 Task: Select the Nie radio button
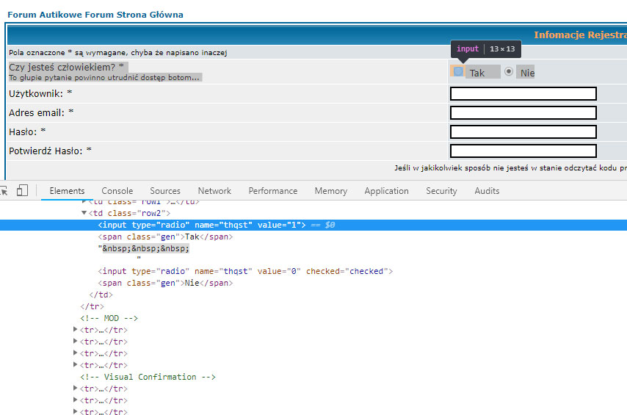tap(509, 71)
